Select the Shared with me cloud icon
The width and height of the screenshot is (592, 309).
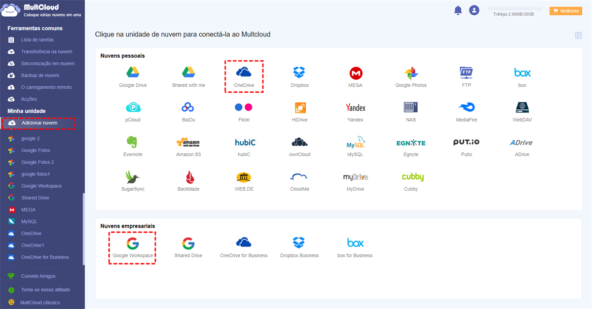tap(188, 77)
